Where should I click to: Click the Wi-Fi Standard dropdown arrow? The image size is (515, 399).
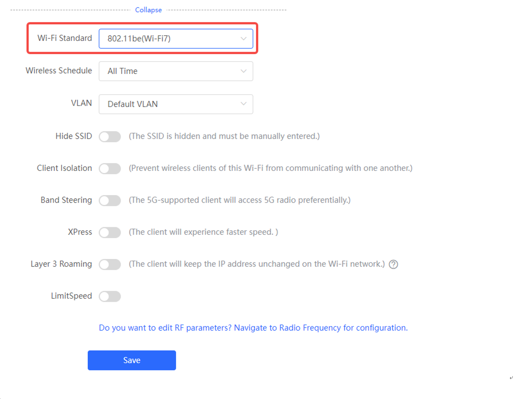point(243,38)
